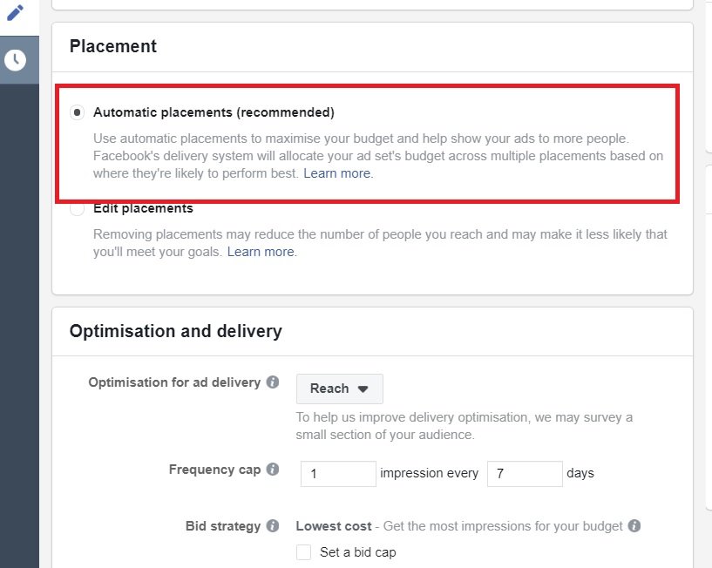Click info icon next to Optimisation for ad delivery
This screenshot has width=712, height=568.
coord(273,382)
